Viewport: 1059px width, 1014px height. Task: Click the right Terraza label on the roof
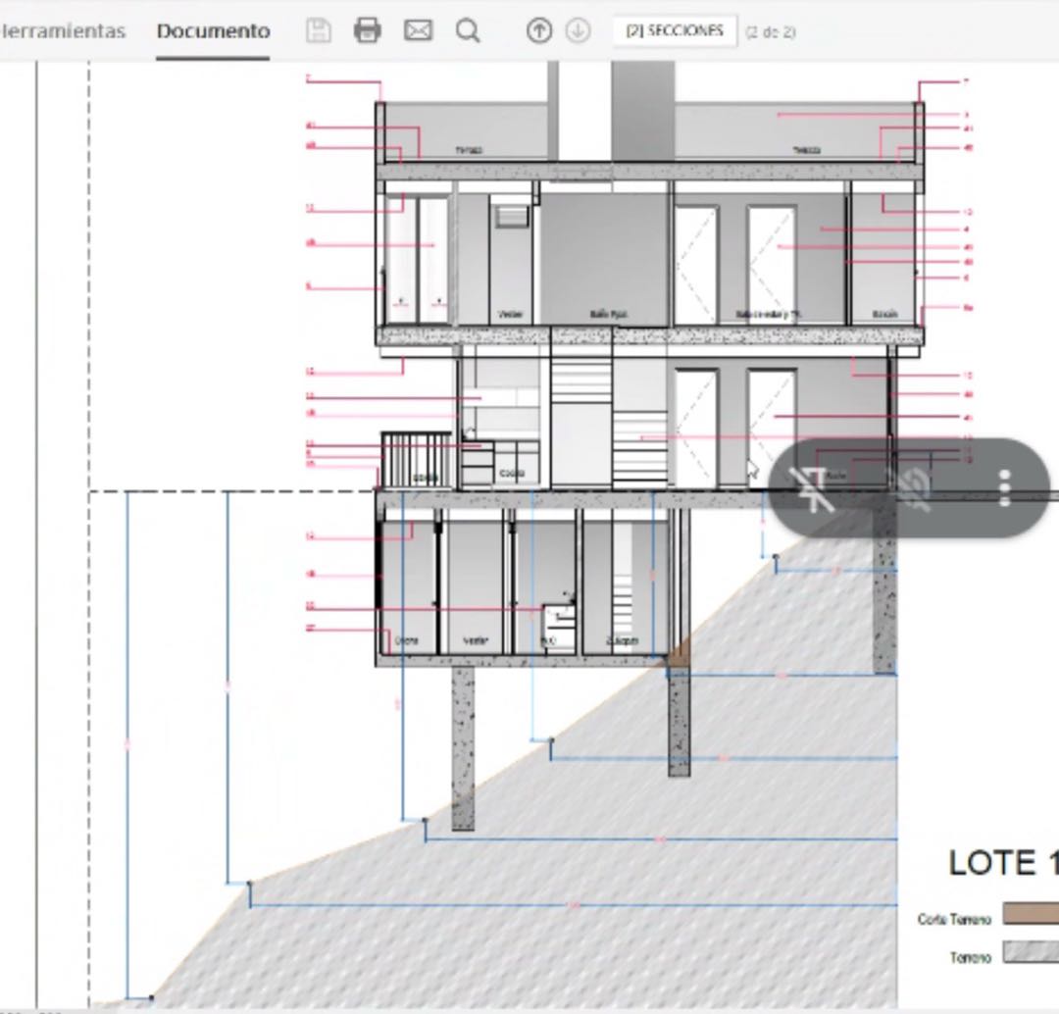pos(807,151)
